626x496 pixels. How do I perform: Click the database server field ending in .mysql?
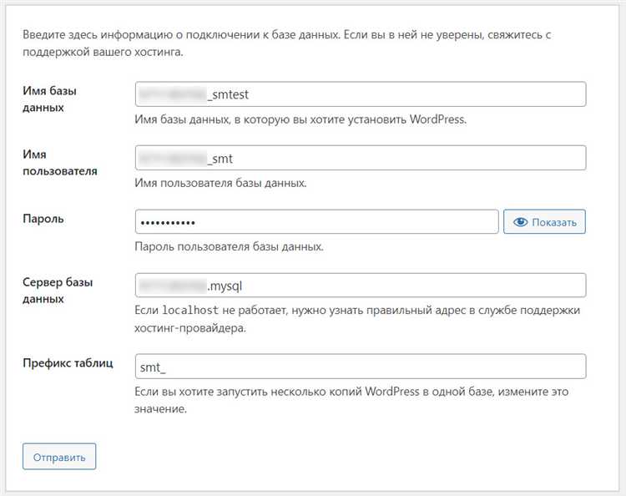click(361, 285)
